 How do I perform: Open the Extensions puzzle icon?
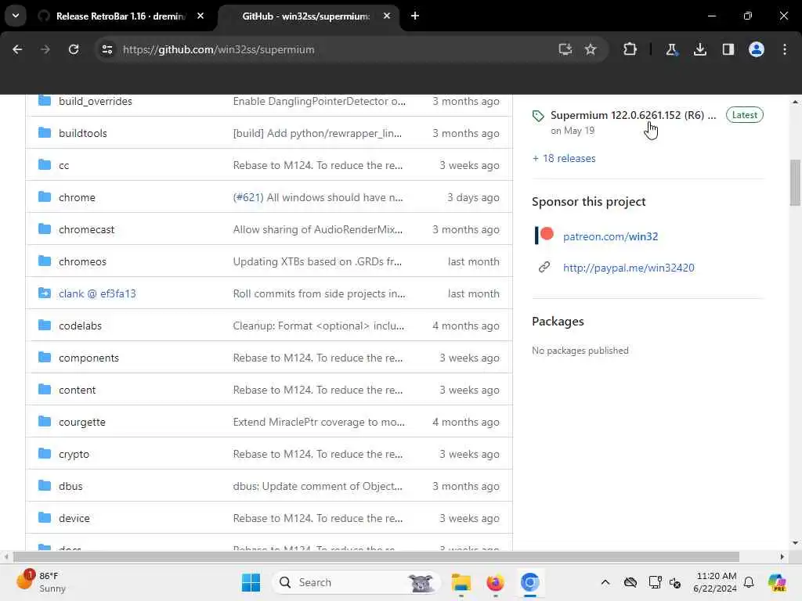pyautogui.click(x=630, y=49)
